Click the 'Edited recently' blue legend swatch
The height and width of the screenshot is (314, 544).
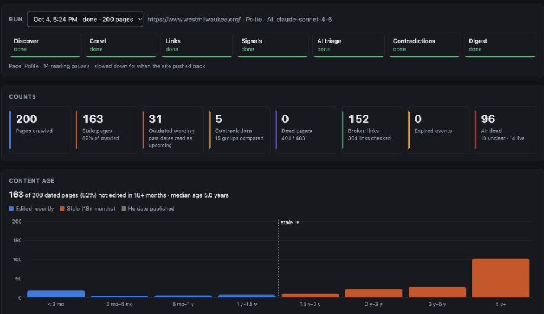11,209
